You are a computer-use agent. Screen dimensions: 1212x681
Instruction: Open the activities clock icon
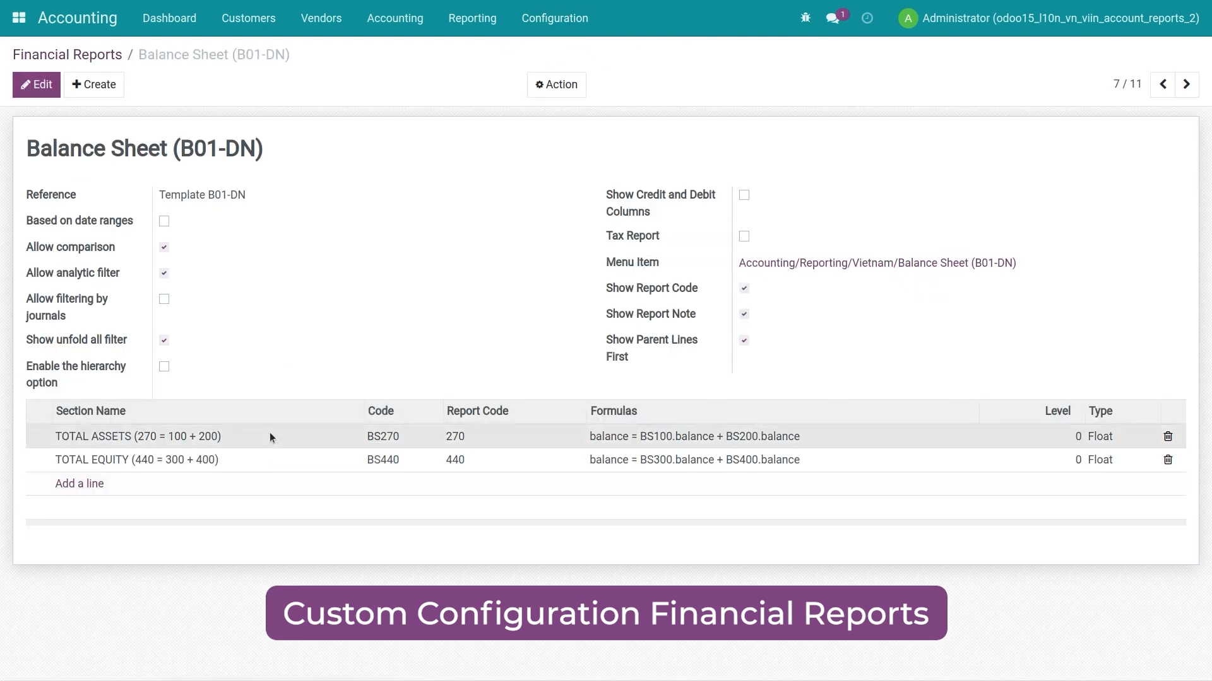[867, 18]
